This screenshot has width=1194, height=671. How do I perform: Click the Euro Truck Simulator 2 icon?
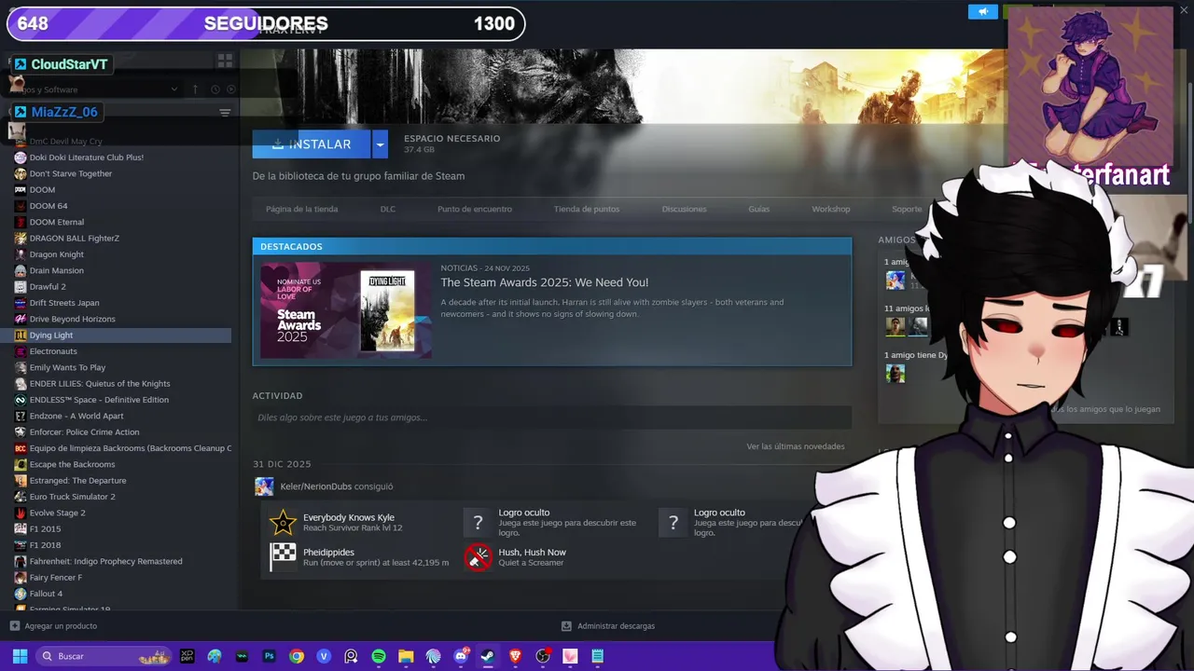coord(21,497)
